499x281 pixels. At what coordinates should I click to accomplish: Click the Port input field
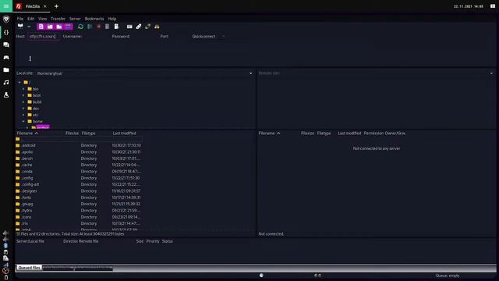point(179,37)
